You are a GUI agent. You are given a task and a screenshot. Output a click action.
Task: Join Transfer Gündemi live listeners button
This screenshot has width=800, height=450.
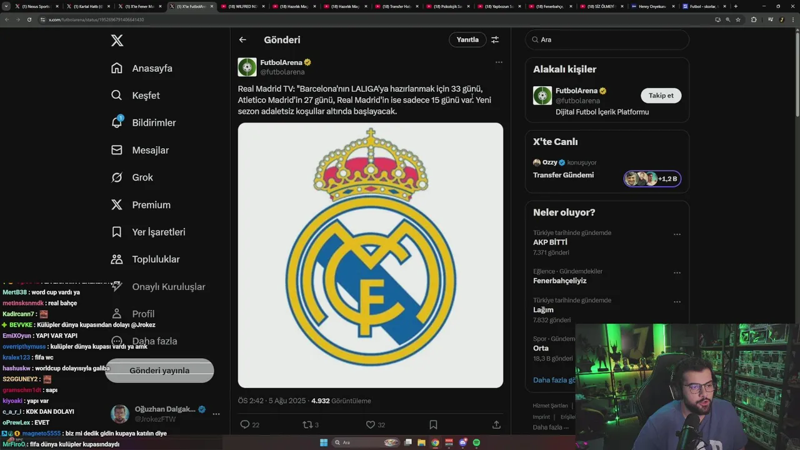point(652,179)
